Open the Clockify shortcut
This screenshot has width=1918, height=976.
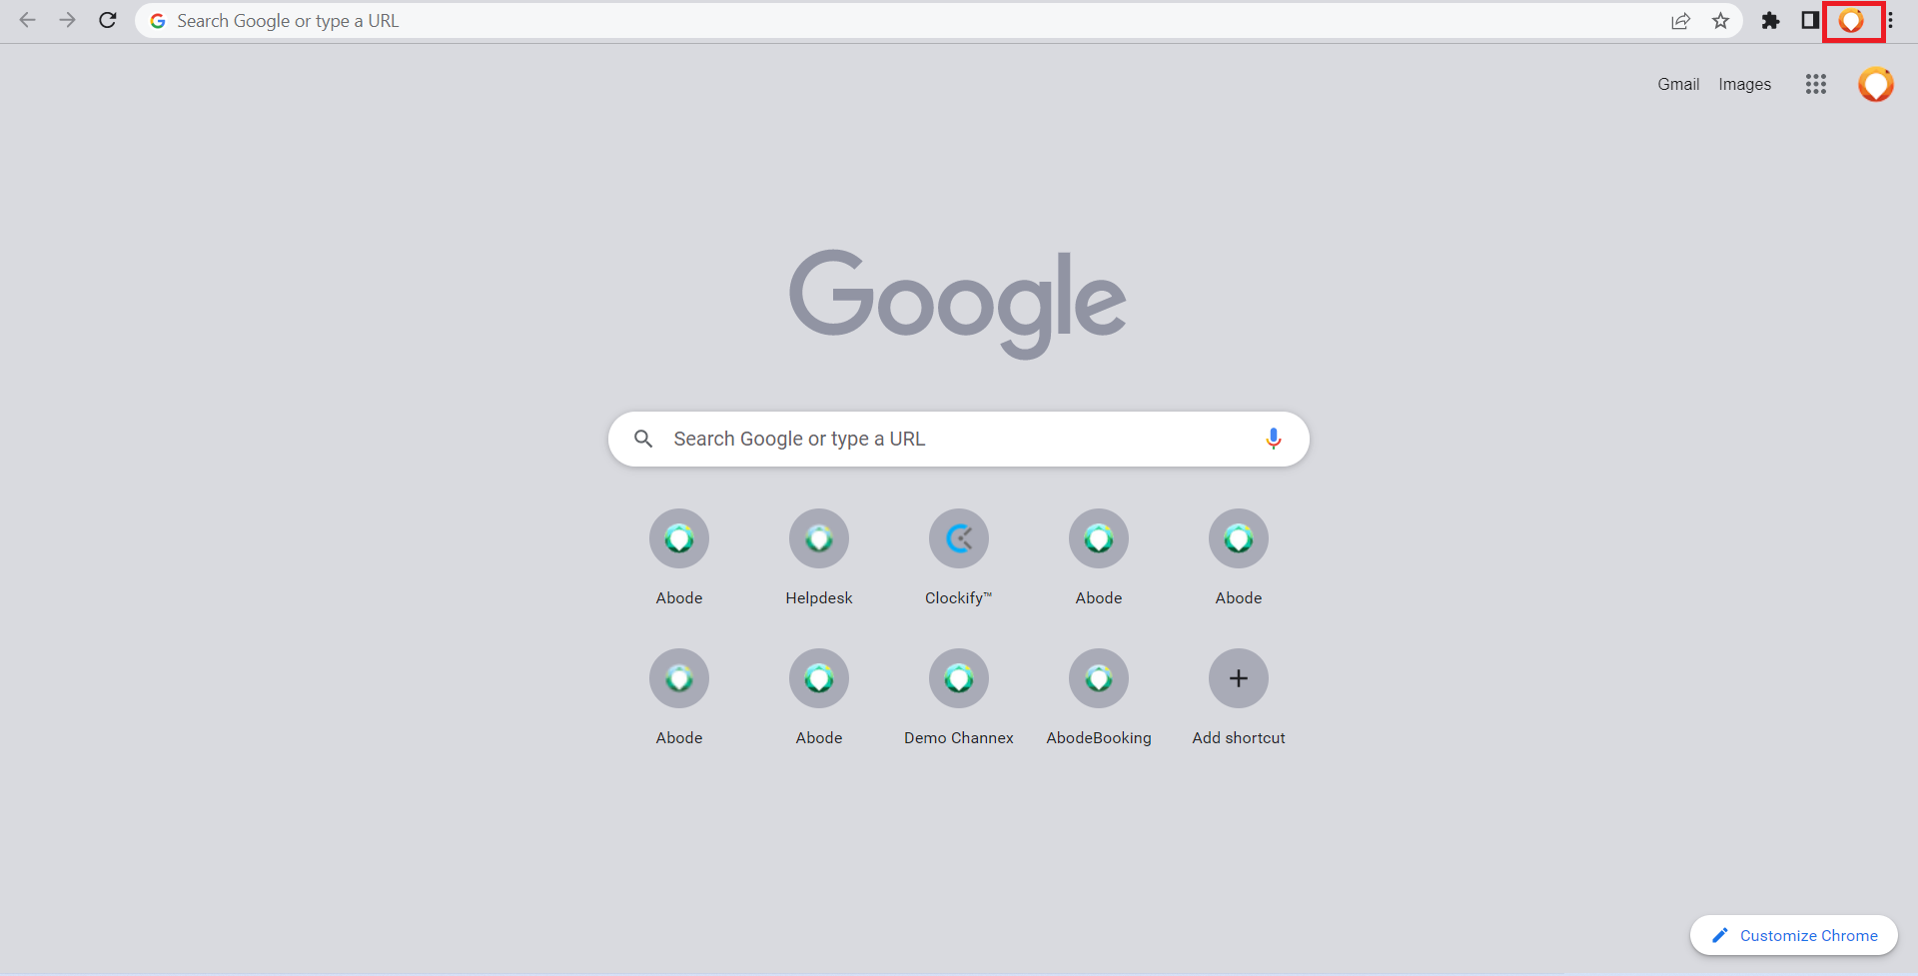(959, 557)
